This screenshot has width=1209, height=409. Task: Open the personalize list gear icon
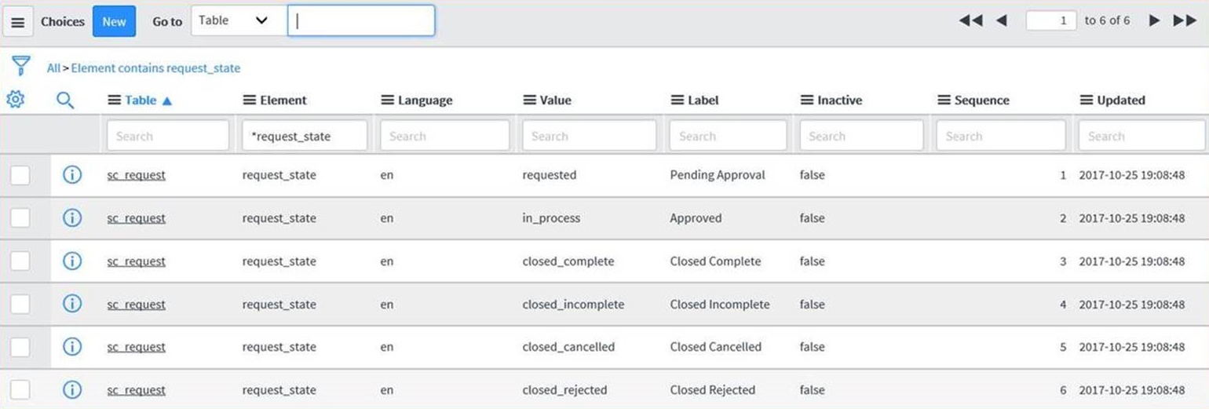point(16,100)
